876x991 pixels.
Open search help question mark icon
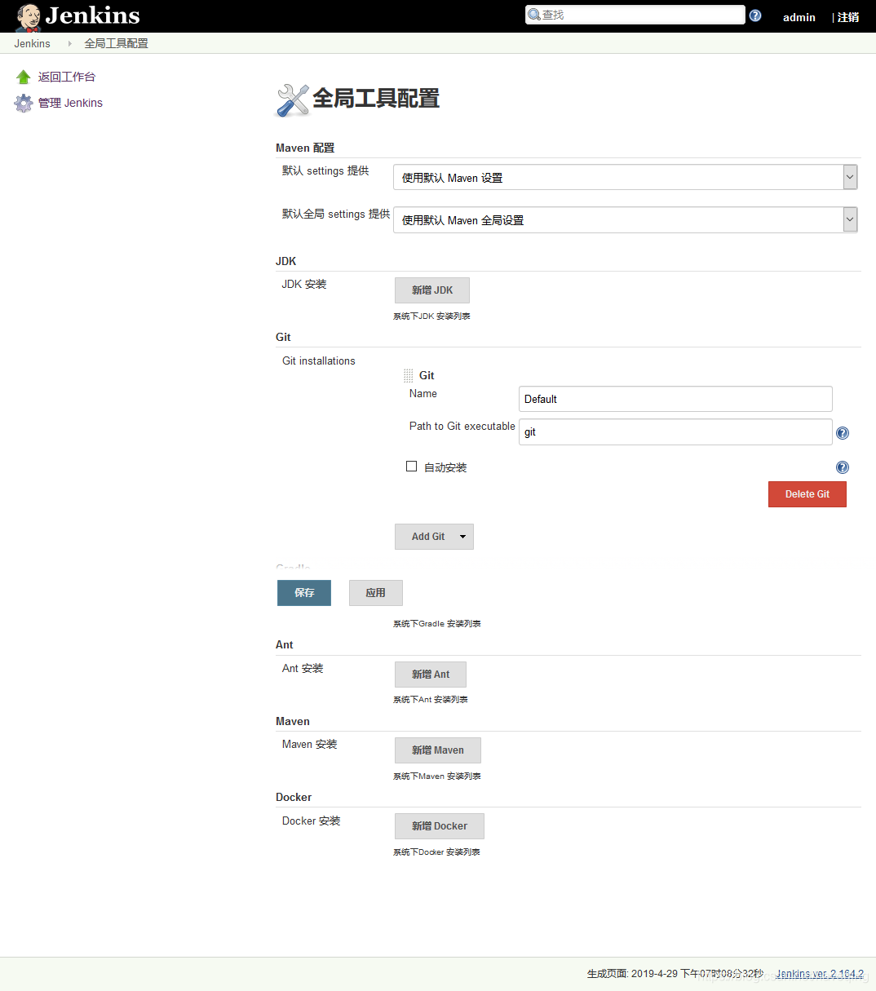pyautogui.click(x=755, y=15)
